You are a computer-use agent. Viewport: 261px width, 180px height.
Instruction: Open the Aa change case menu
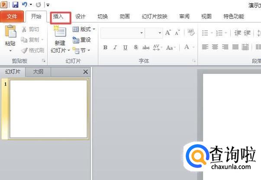171,48
